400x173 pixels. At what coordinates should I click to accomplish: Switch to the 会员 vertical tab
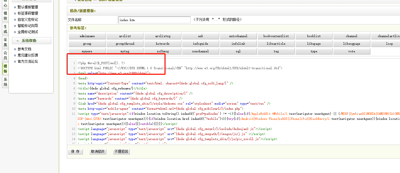(5, 55)
